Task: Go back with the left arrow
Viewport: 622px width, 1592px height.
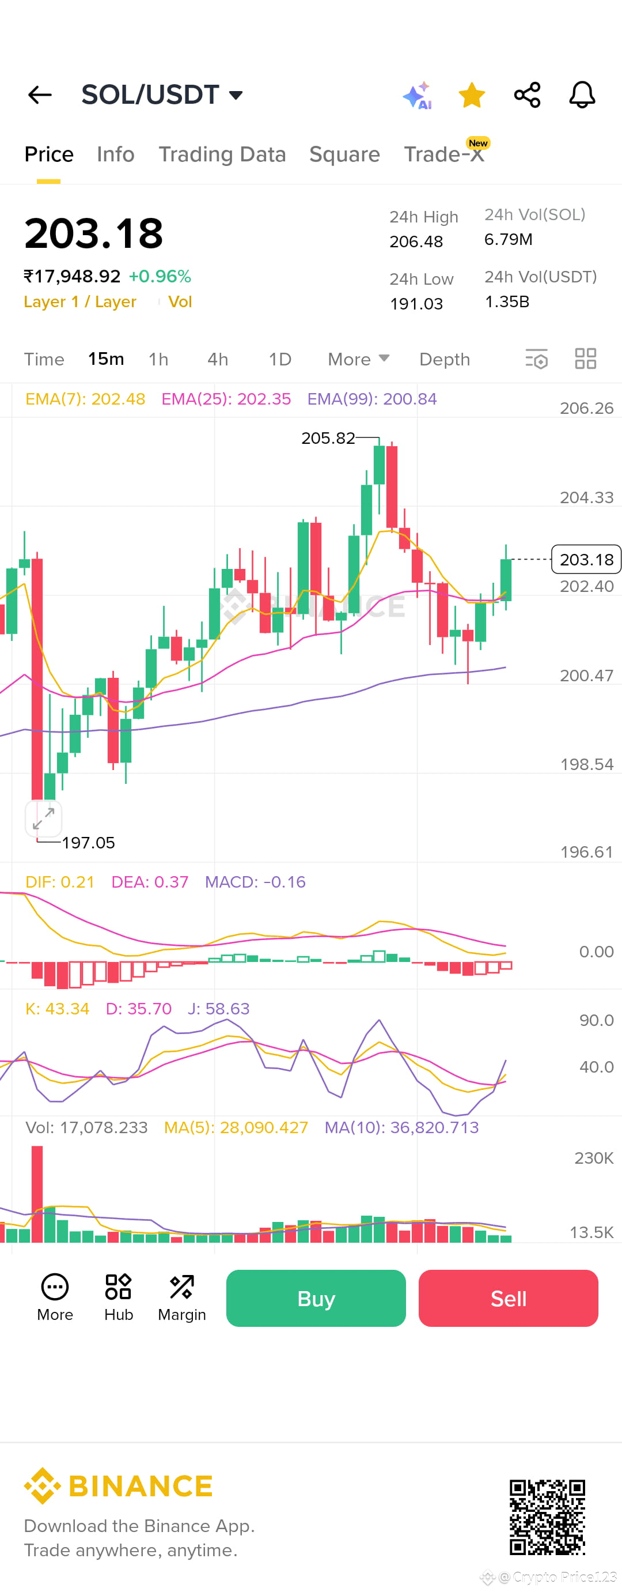Action: coord(40,95)
